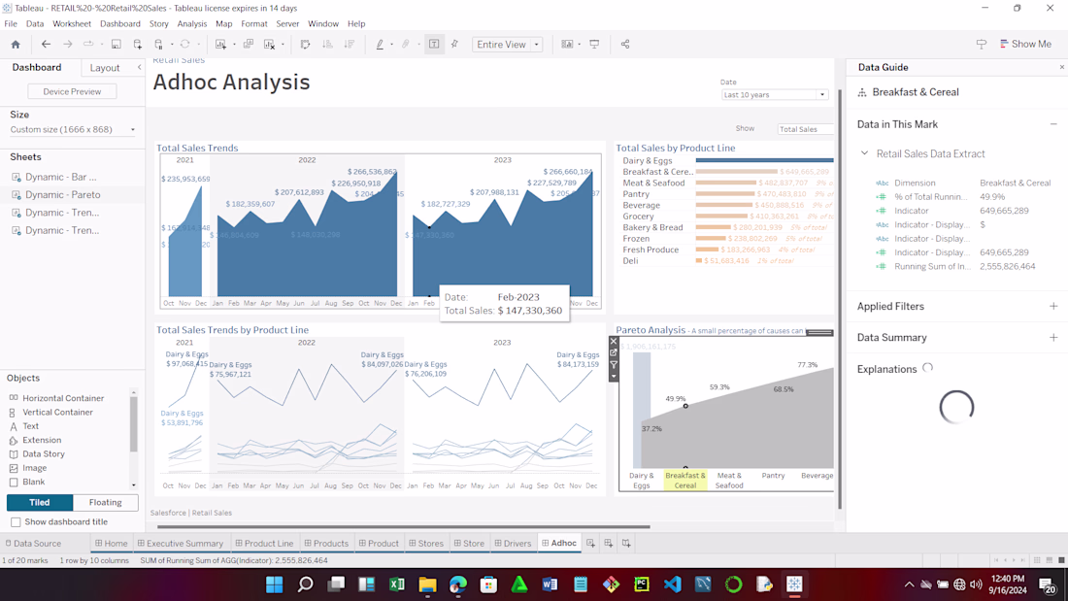Open the Show Me panel
The height and width of the screenshot is (601, 1068).
point(1026,45)
